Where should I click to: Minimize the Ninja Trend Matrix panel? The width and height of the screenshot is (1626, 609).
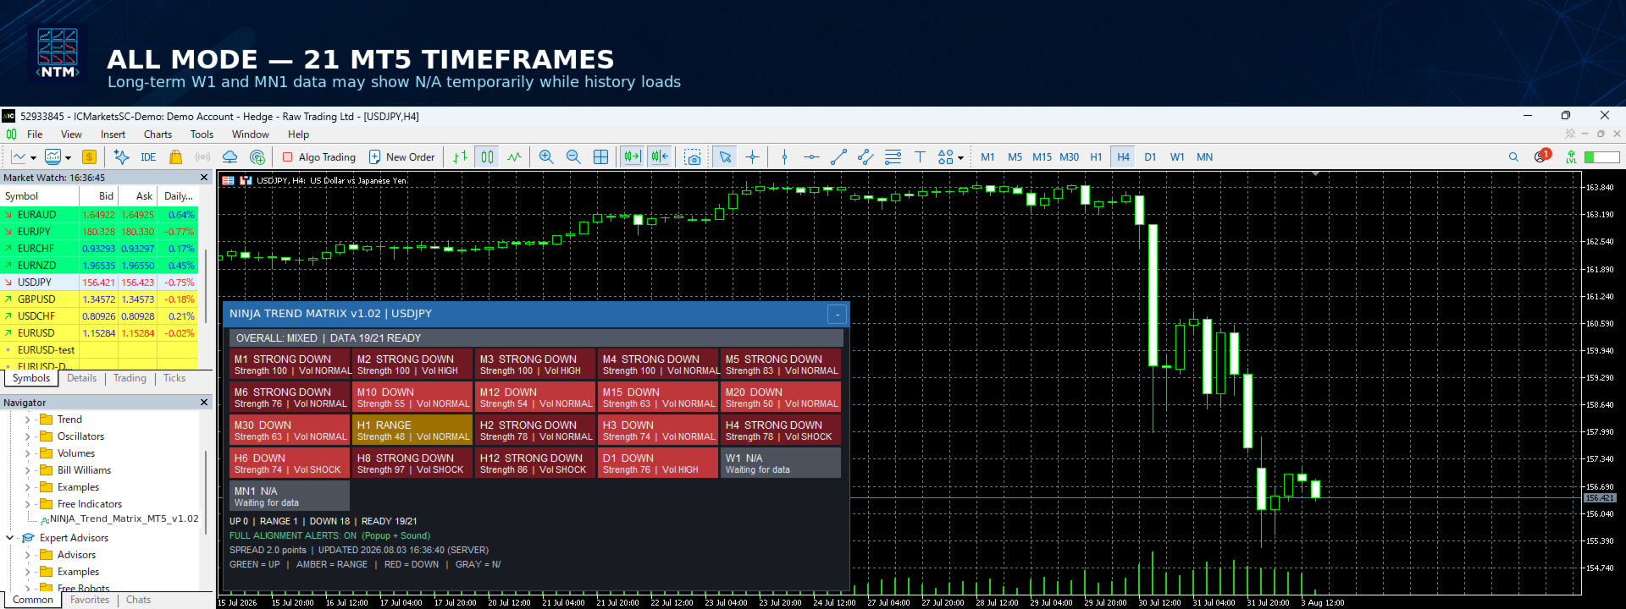click(x=837, y=314)
